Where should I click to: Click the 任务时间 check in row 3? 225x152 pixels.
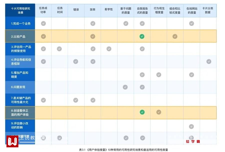[59, 49]
